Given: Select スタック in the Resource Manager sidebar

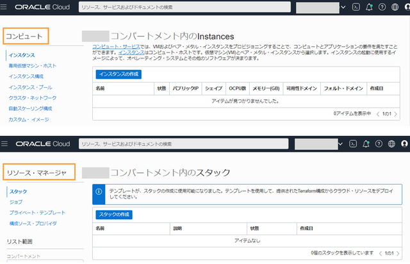Looking at the screenshot, I should point(18,192).
